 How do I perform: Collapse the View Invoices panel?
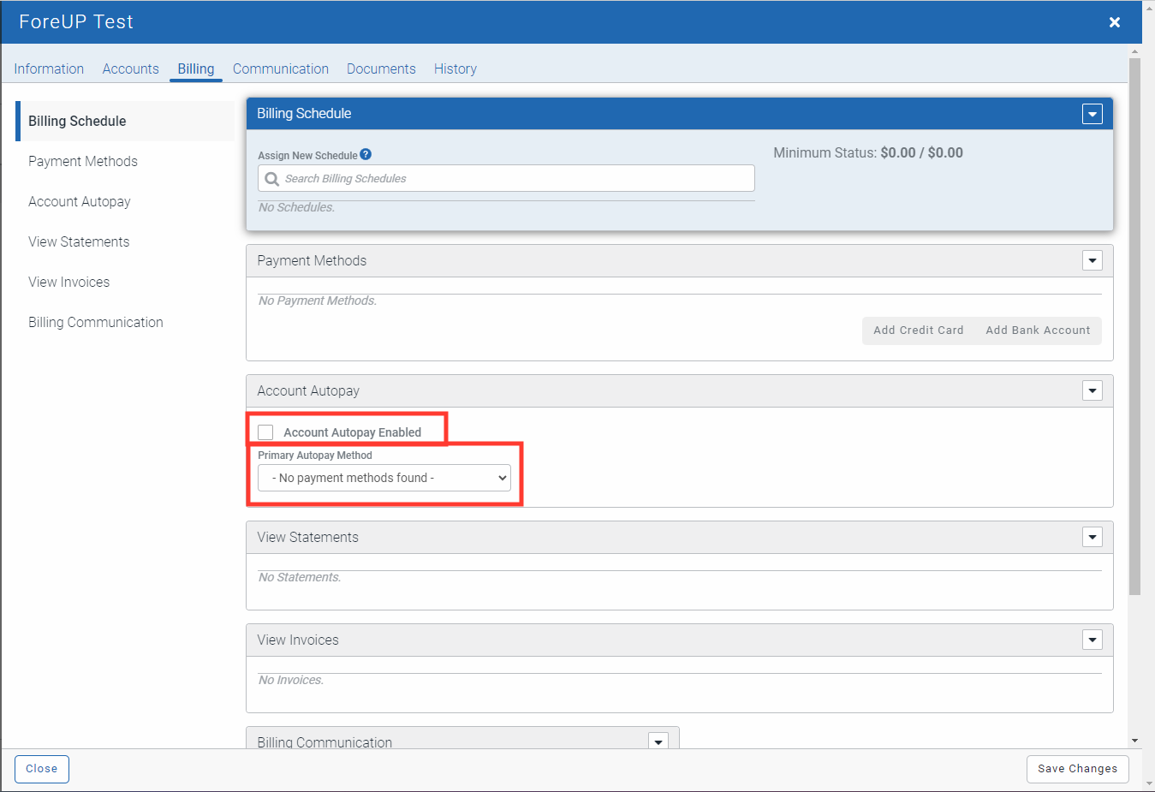coord(1092,640)
